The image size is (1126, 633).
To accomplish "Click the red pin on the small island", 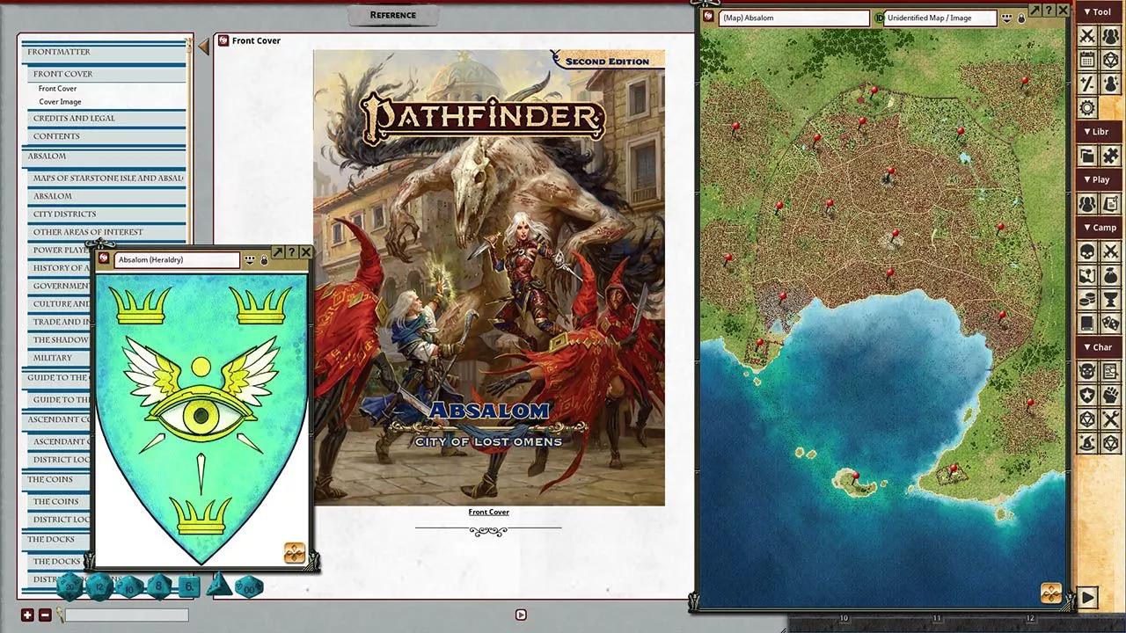I will [x=857, y=478].
